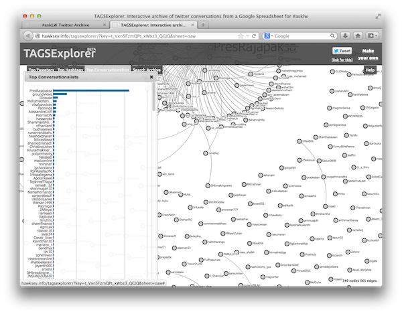Click the prabudeepan node
The width and height of the screenshot is (402, 314).
(x=269, y=191)
